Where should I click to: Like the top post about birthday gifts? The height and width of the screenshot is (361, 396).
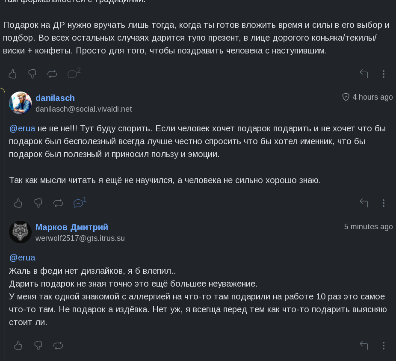[x=13, y=74]
